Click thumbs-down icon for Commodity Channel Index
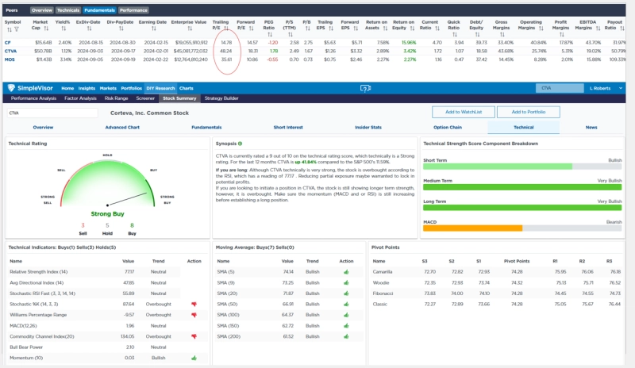The height and width of the screenshot is (368, 635). pos(194,336)
